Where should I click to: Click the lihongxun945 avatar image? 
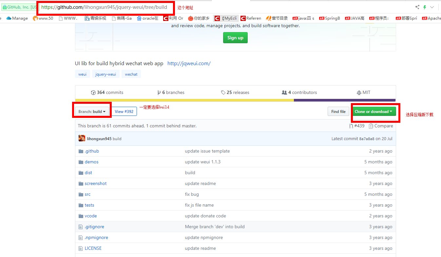coord(82,138)
